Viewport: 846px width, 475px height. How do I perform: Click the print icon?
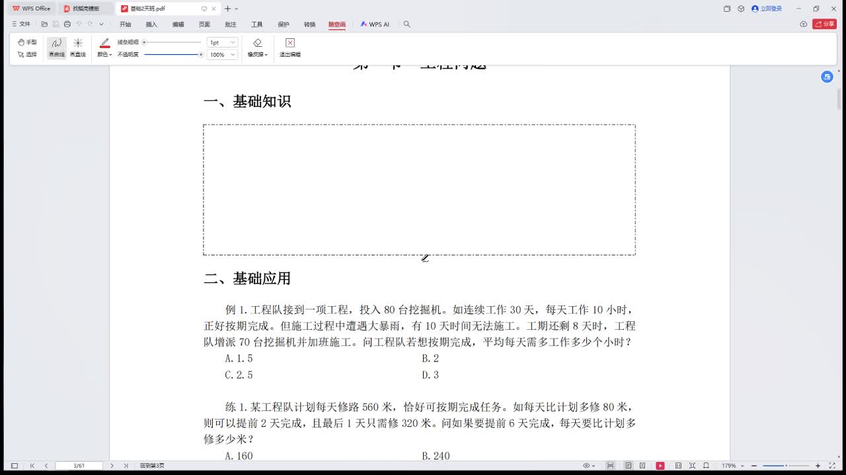[x=67, y=24]
